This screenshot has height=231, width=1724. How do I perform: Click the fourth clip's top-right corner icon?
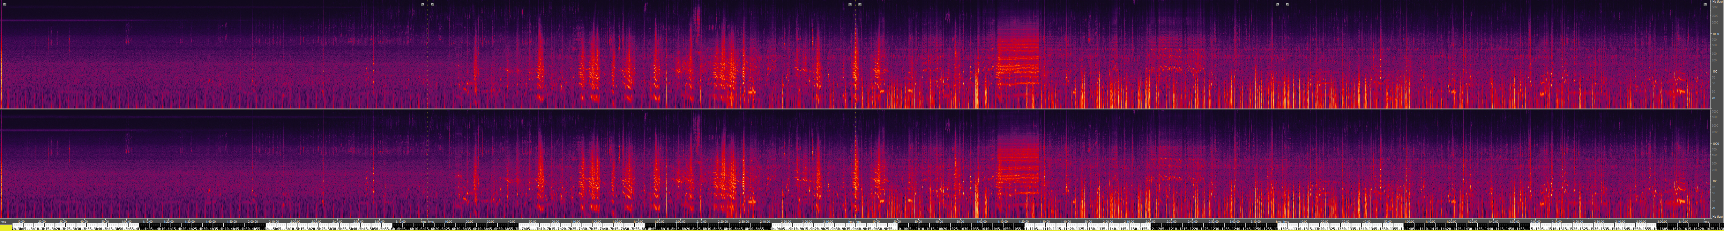(x=1705, y=4)
